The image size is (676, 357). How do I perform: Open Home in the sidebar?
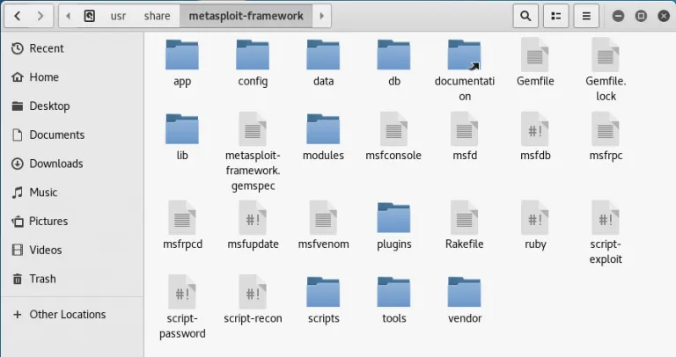(x=44, y=77)
